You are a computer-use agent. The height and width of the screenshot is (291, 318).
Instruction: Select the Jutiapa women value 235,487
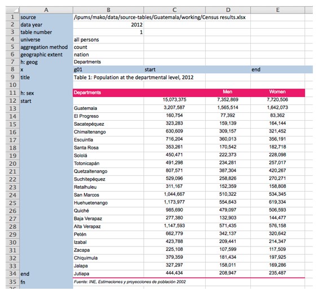(x=277, y=273)
